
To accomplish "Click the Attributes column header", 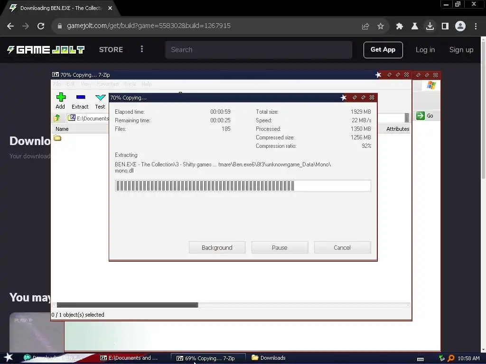I will coord(398,129).
